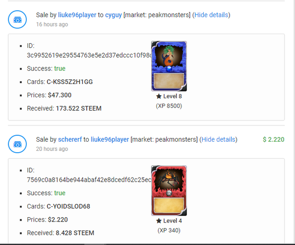Select transaction ID starting with 7569c0a8

[89, 180]
